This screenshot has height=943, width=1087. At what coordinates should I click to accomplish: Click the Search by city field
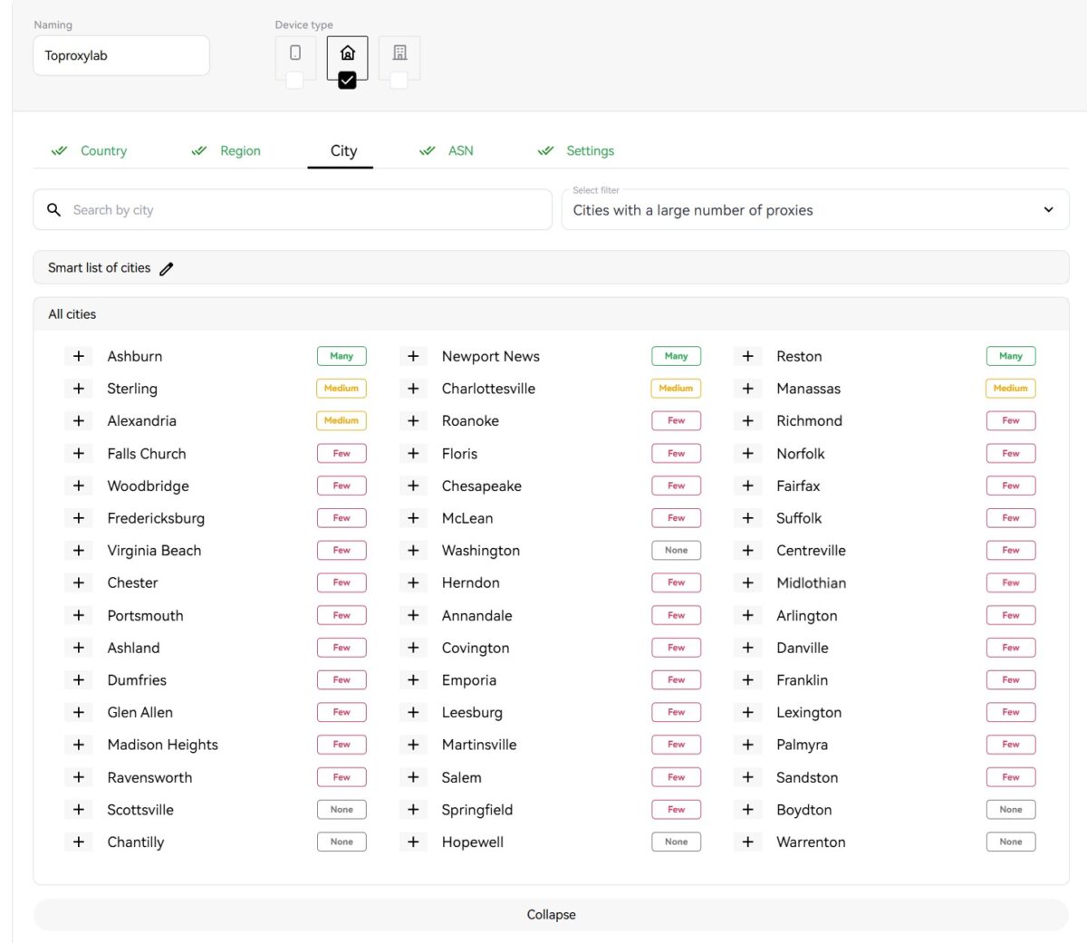(x=293, y=210)
